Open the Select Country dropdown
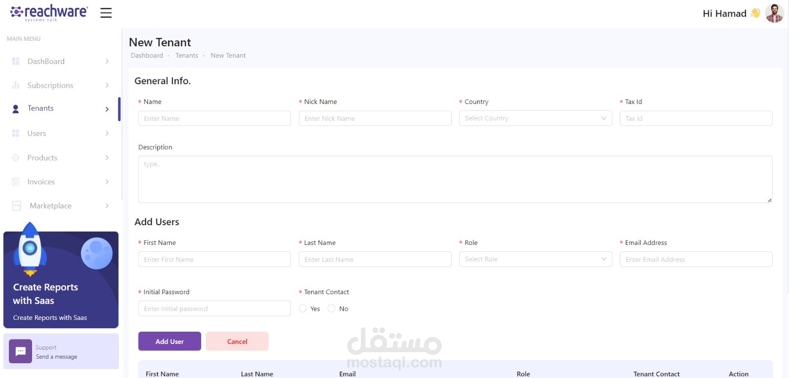This screenshot has height=378, width=789. click(x=536, y=118)
